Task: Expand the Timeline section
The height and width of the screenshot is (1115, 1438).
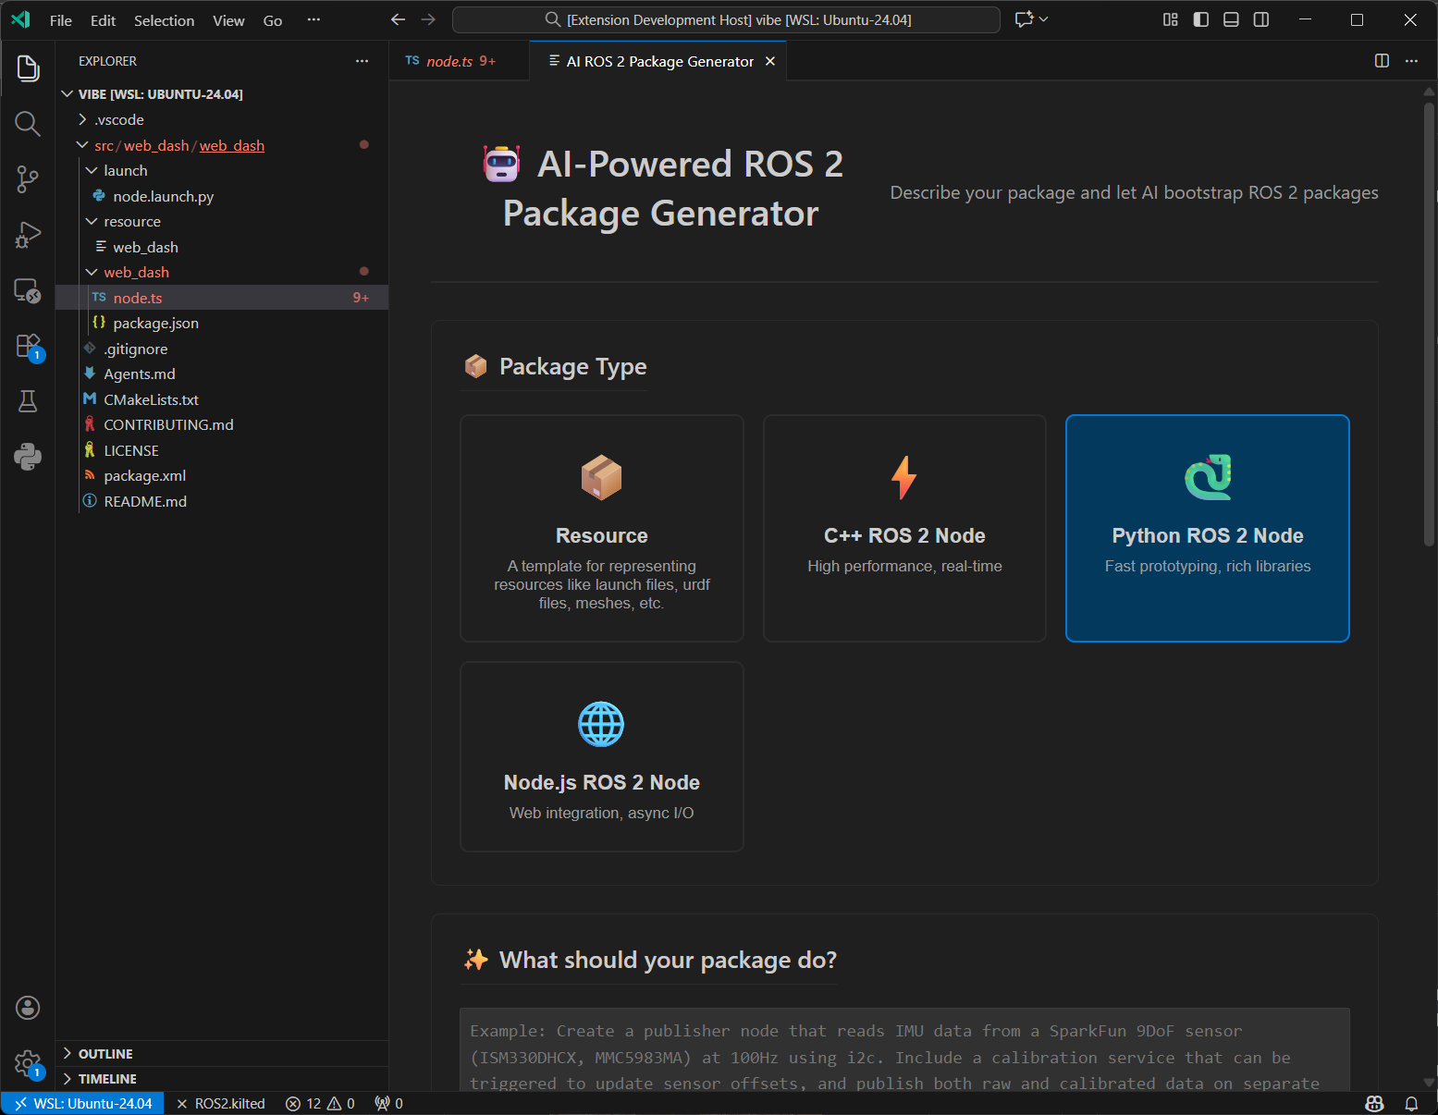Action: [222, 1079]
